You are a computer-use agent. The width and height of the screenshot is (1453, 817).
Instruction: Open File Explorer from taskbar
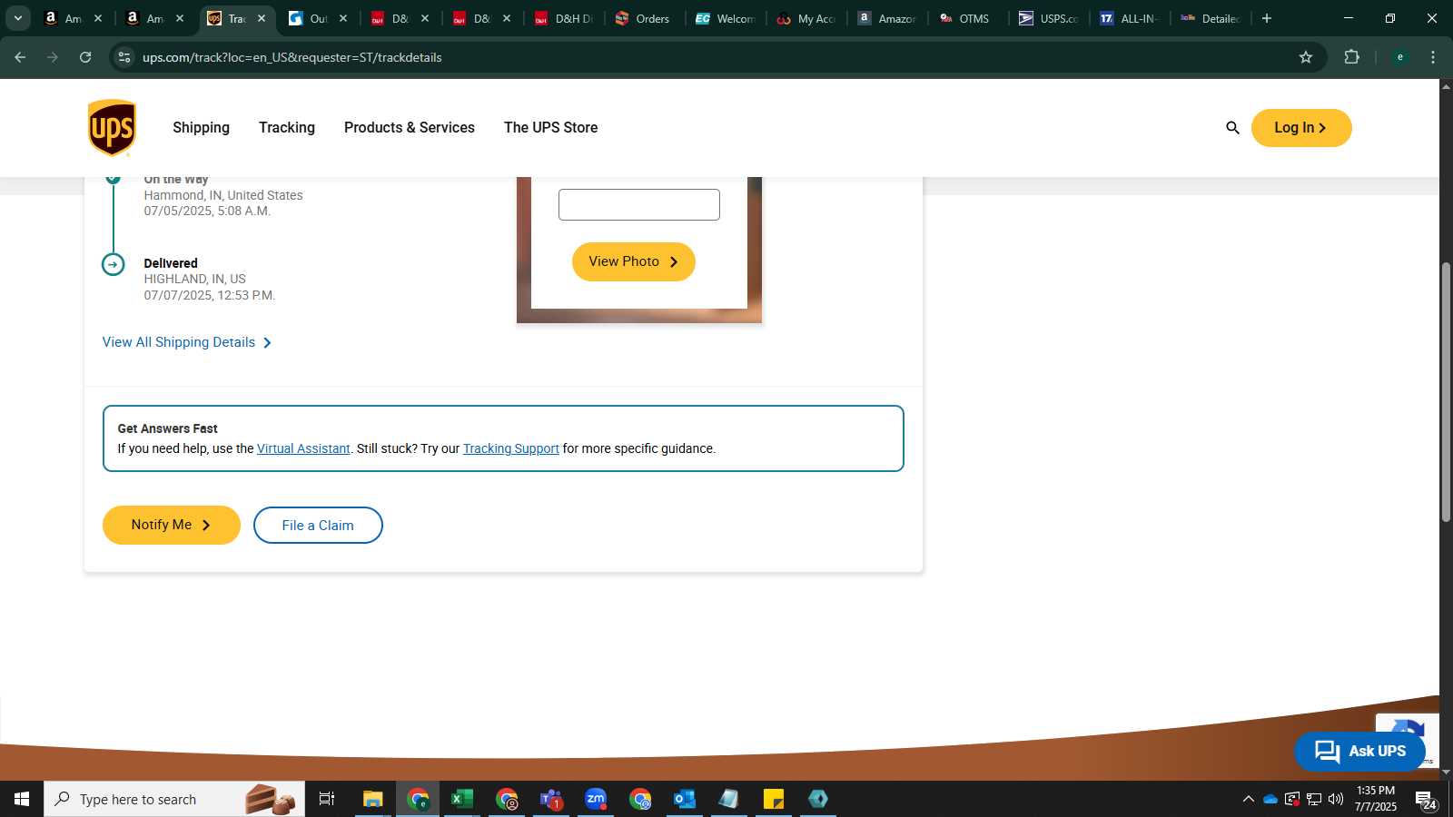(x=372, y=799)
